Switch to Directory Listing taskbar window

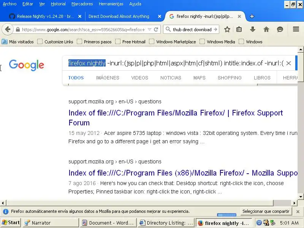166,223
